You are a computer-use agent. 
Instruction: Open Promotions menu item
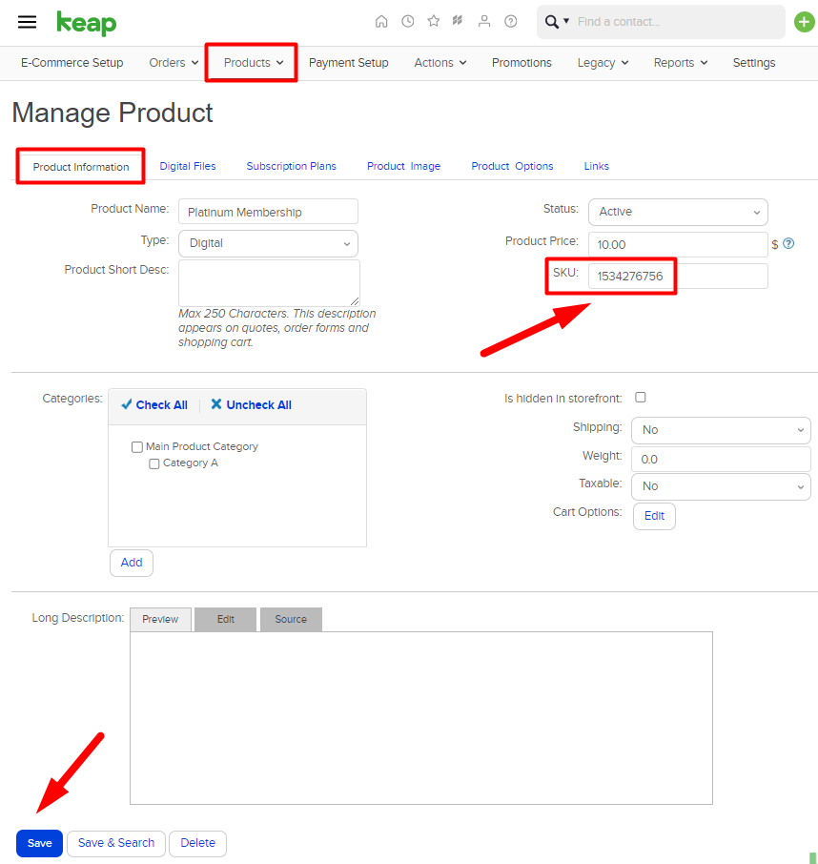click(521, 63)
